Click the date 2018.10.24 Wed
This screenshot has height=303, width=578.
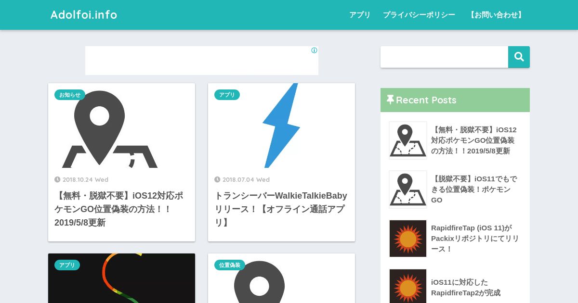click(x=85, y=179)
